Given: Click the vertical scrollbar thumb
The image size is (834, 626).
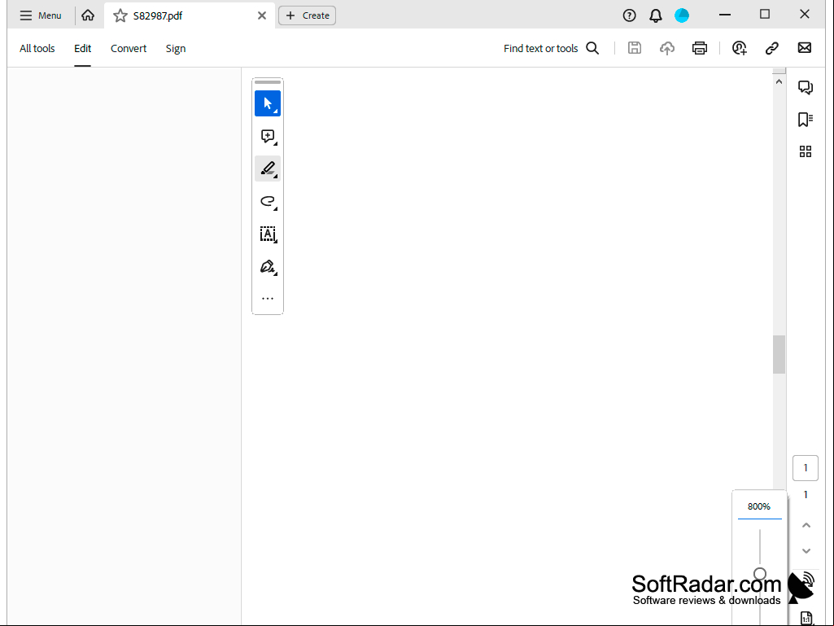Looking at the screenshot, I should pos(779,355).
